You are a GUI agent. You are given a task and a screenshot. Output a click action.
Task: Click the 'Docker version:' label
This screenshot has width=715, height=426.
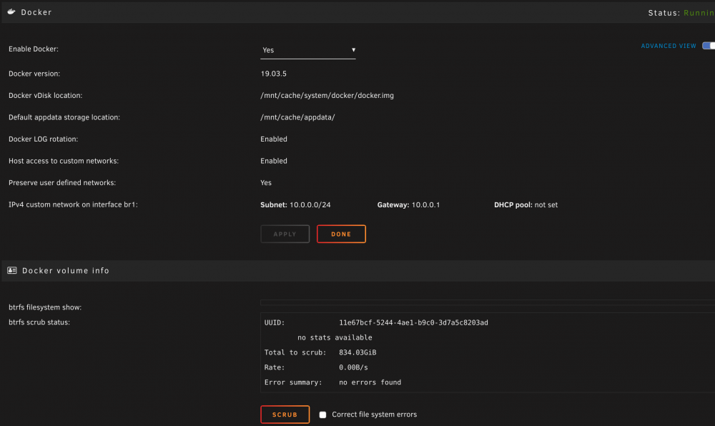(x=34, y=74)
